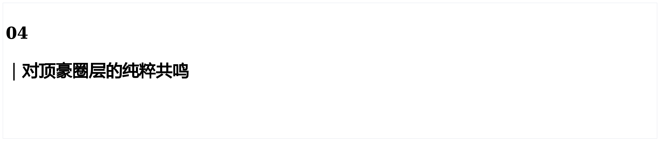Place cursor right after the "鸣" character
Image resolution: width=661 pixels, height=141 pixels.
[x=189, y=71]
